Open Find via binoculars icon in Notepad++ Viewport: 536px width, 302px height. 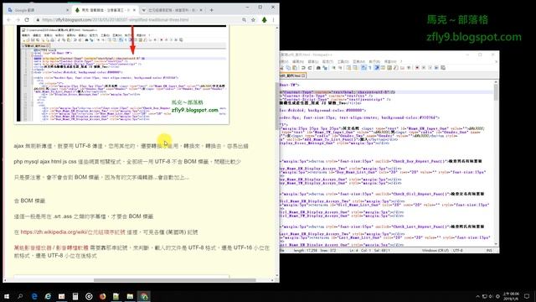tap(318, 68)
